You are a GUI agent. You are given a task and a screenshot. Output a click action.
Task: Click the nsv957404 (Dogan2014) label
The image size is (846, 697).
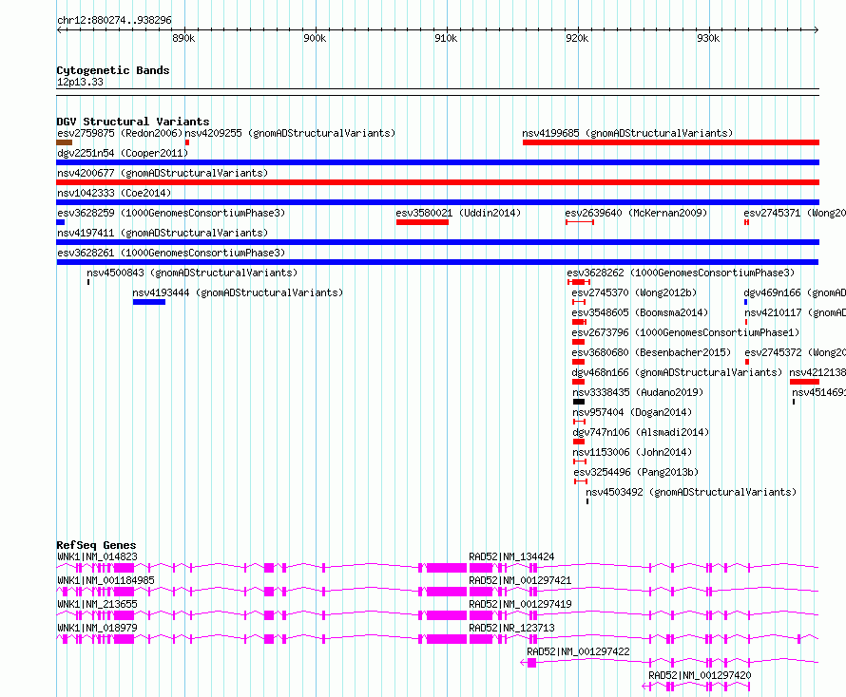tap(632, 412)
